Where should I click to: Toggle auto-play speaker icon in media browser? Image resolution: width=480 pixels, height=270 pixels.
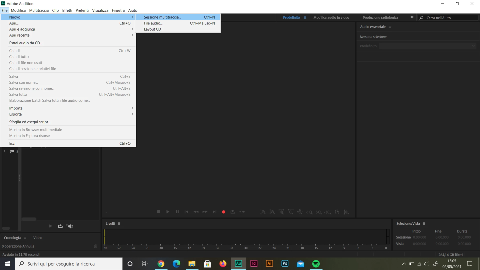pos(70,226)
